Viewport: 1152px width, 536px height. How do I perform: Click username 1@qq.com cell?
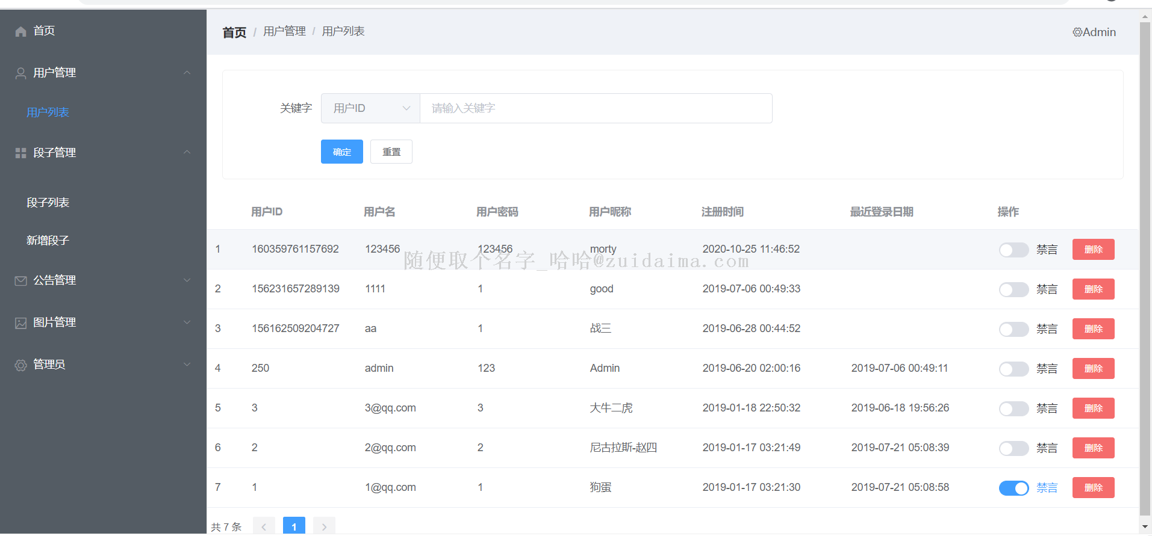(390, 487)
